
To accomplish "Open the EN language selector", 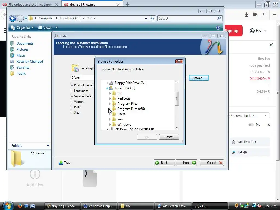I will click(258, 31).
